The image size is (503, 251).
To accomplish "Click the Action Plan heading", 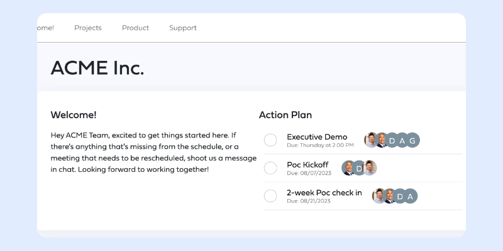I will click(x=285, y=115).
